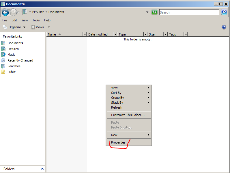Expand the arrow before Documents in address bar
The height and width of the screenshot is (173, 230).
click(x=46, y=12)
